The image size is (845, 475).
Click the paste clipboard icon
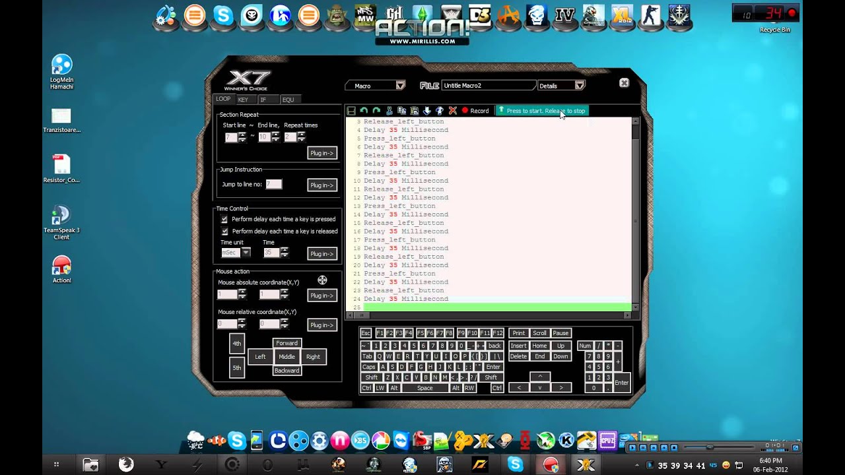click(x=415, y=111)
